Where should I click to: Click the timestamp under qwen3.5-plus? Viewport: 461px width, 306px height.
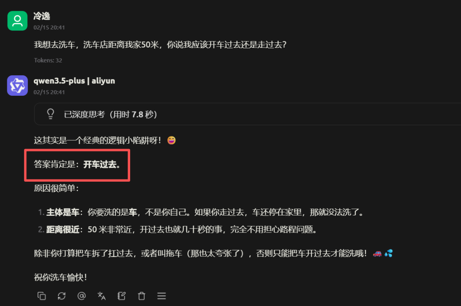[x=49, y=92]
